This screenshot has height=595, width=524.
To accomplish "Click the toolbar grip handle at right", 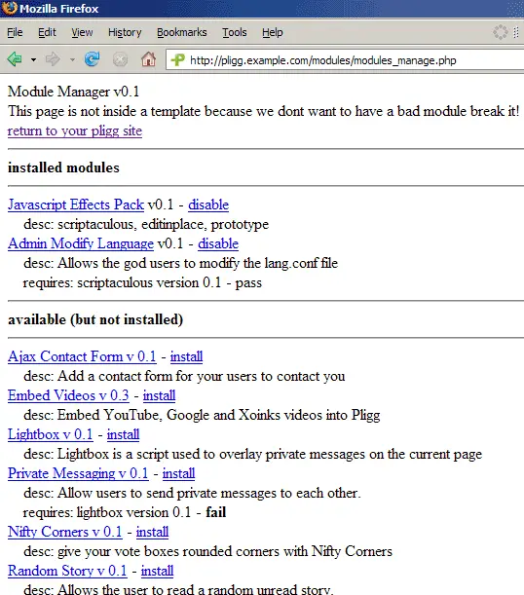I will pos(516,32).
